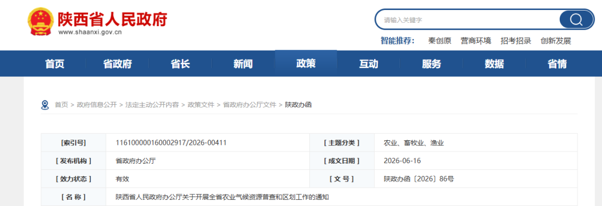Open the 首页 navigation tab

[55, 63]
